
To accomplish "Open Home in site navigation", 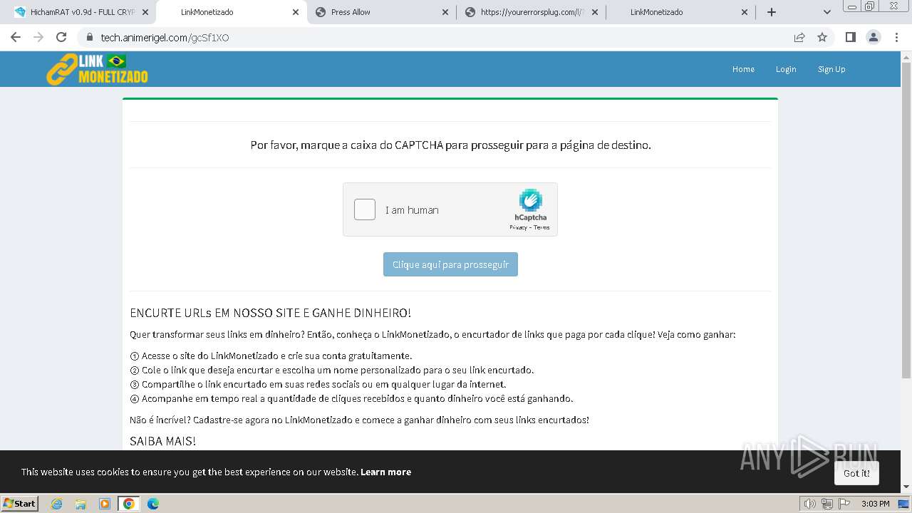I will pos(743,69).
